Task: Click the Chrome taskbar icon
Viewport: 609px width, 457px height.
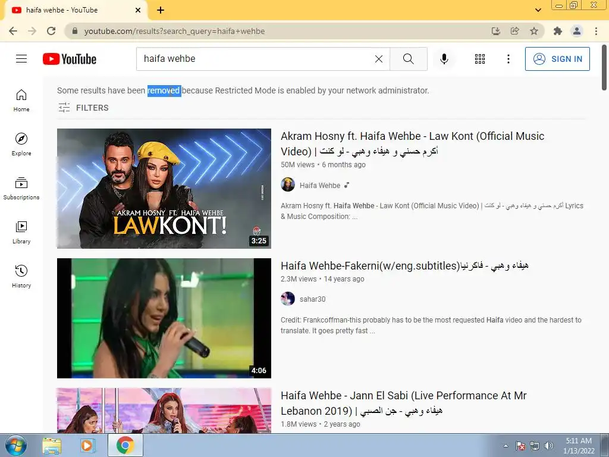Action: coord(125,446)
